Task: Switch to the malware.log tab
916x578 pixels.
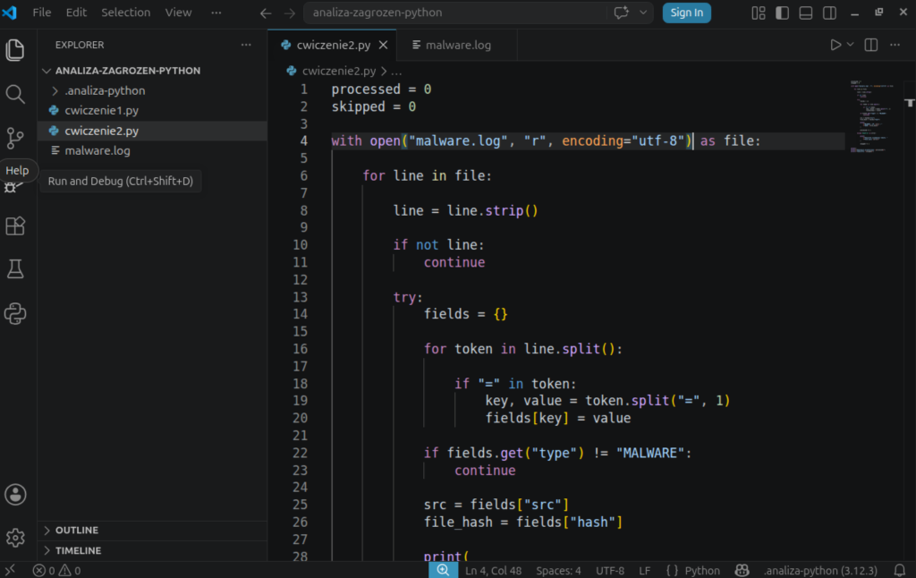Action: click(x=457, y=45)
